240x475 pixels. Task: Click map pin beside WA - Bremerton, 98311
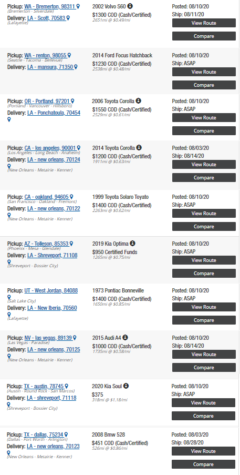tap(78, 6)
